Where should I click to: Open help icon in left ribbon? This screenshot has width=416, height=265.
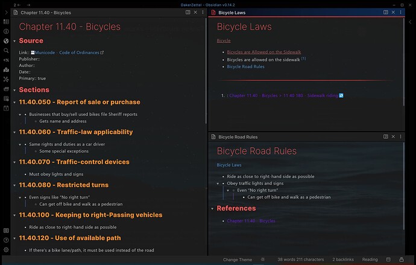[6, 240]
